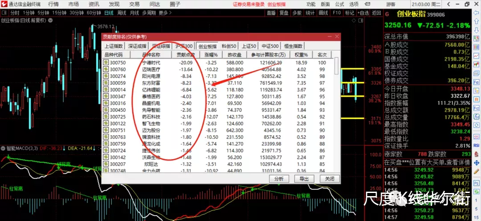The image size is (481, 221).
Task: Open the f(x) formula icon in sidebar
Action: [x=477, y=117]
